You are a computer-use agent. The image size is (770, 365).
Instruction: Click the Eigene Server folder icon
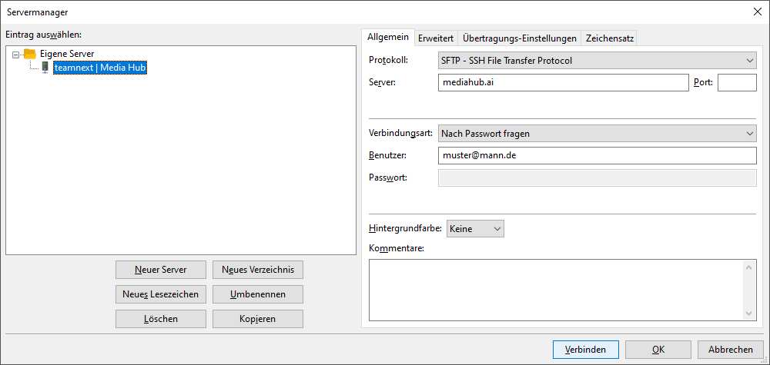[x=30, y=54]
